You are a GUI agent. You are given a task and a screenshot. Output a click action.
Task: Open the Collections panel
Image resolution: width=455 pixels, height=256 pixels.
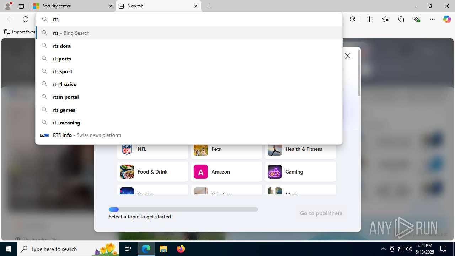401,19
